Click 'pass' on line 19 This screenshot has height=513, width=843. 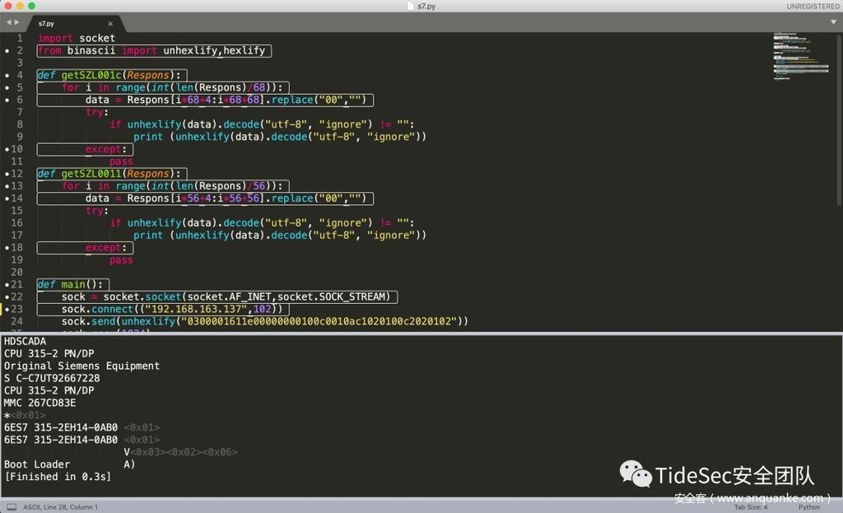click(121, 259)
